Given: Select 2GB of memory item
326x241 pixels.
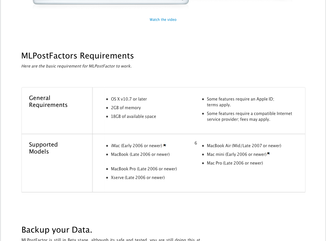Looking at the screenshot, I should [126, 108].
